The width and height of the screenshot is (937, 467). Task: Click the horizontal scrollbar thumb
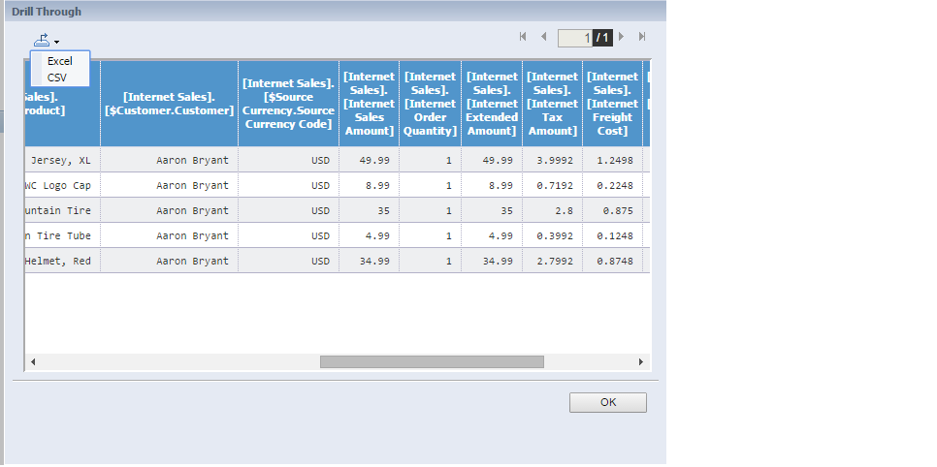click(432, 361)
